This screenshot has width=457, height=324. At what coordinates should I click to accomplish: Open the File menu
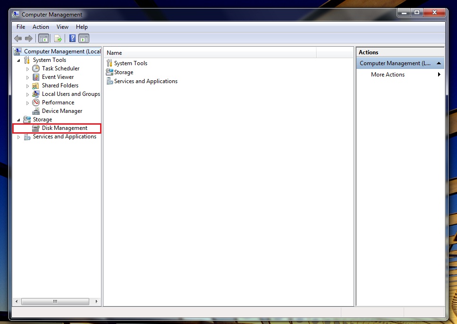pos(21,27)
